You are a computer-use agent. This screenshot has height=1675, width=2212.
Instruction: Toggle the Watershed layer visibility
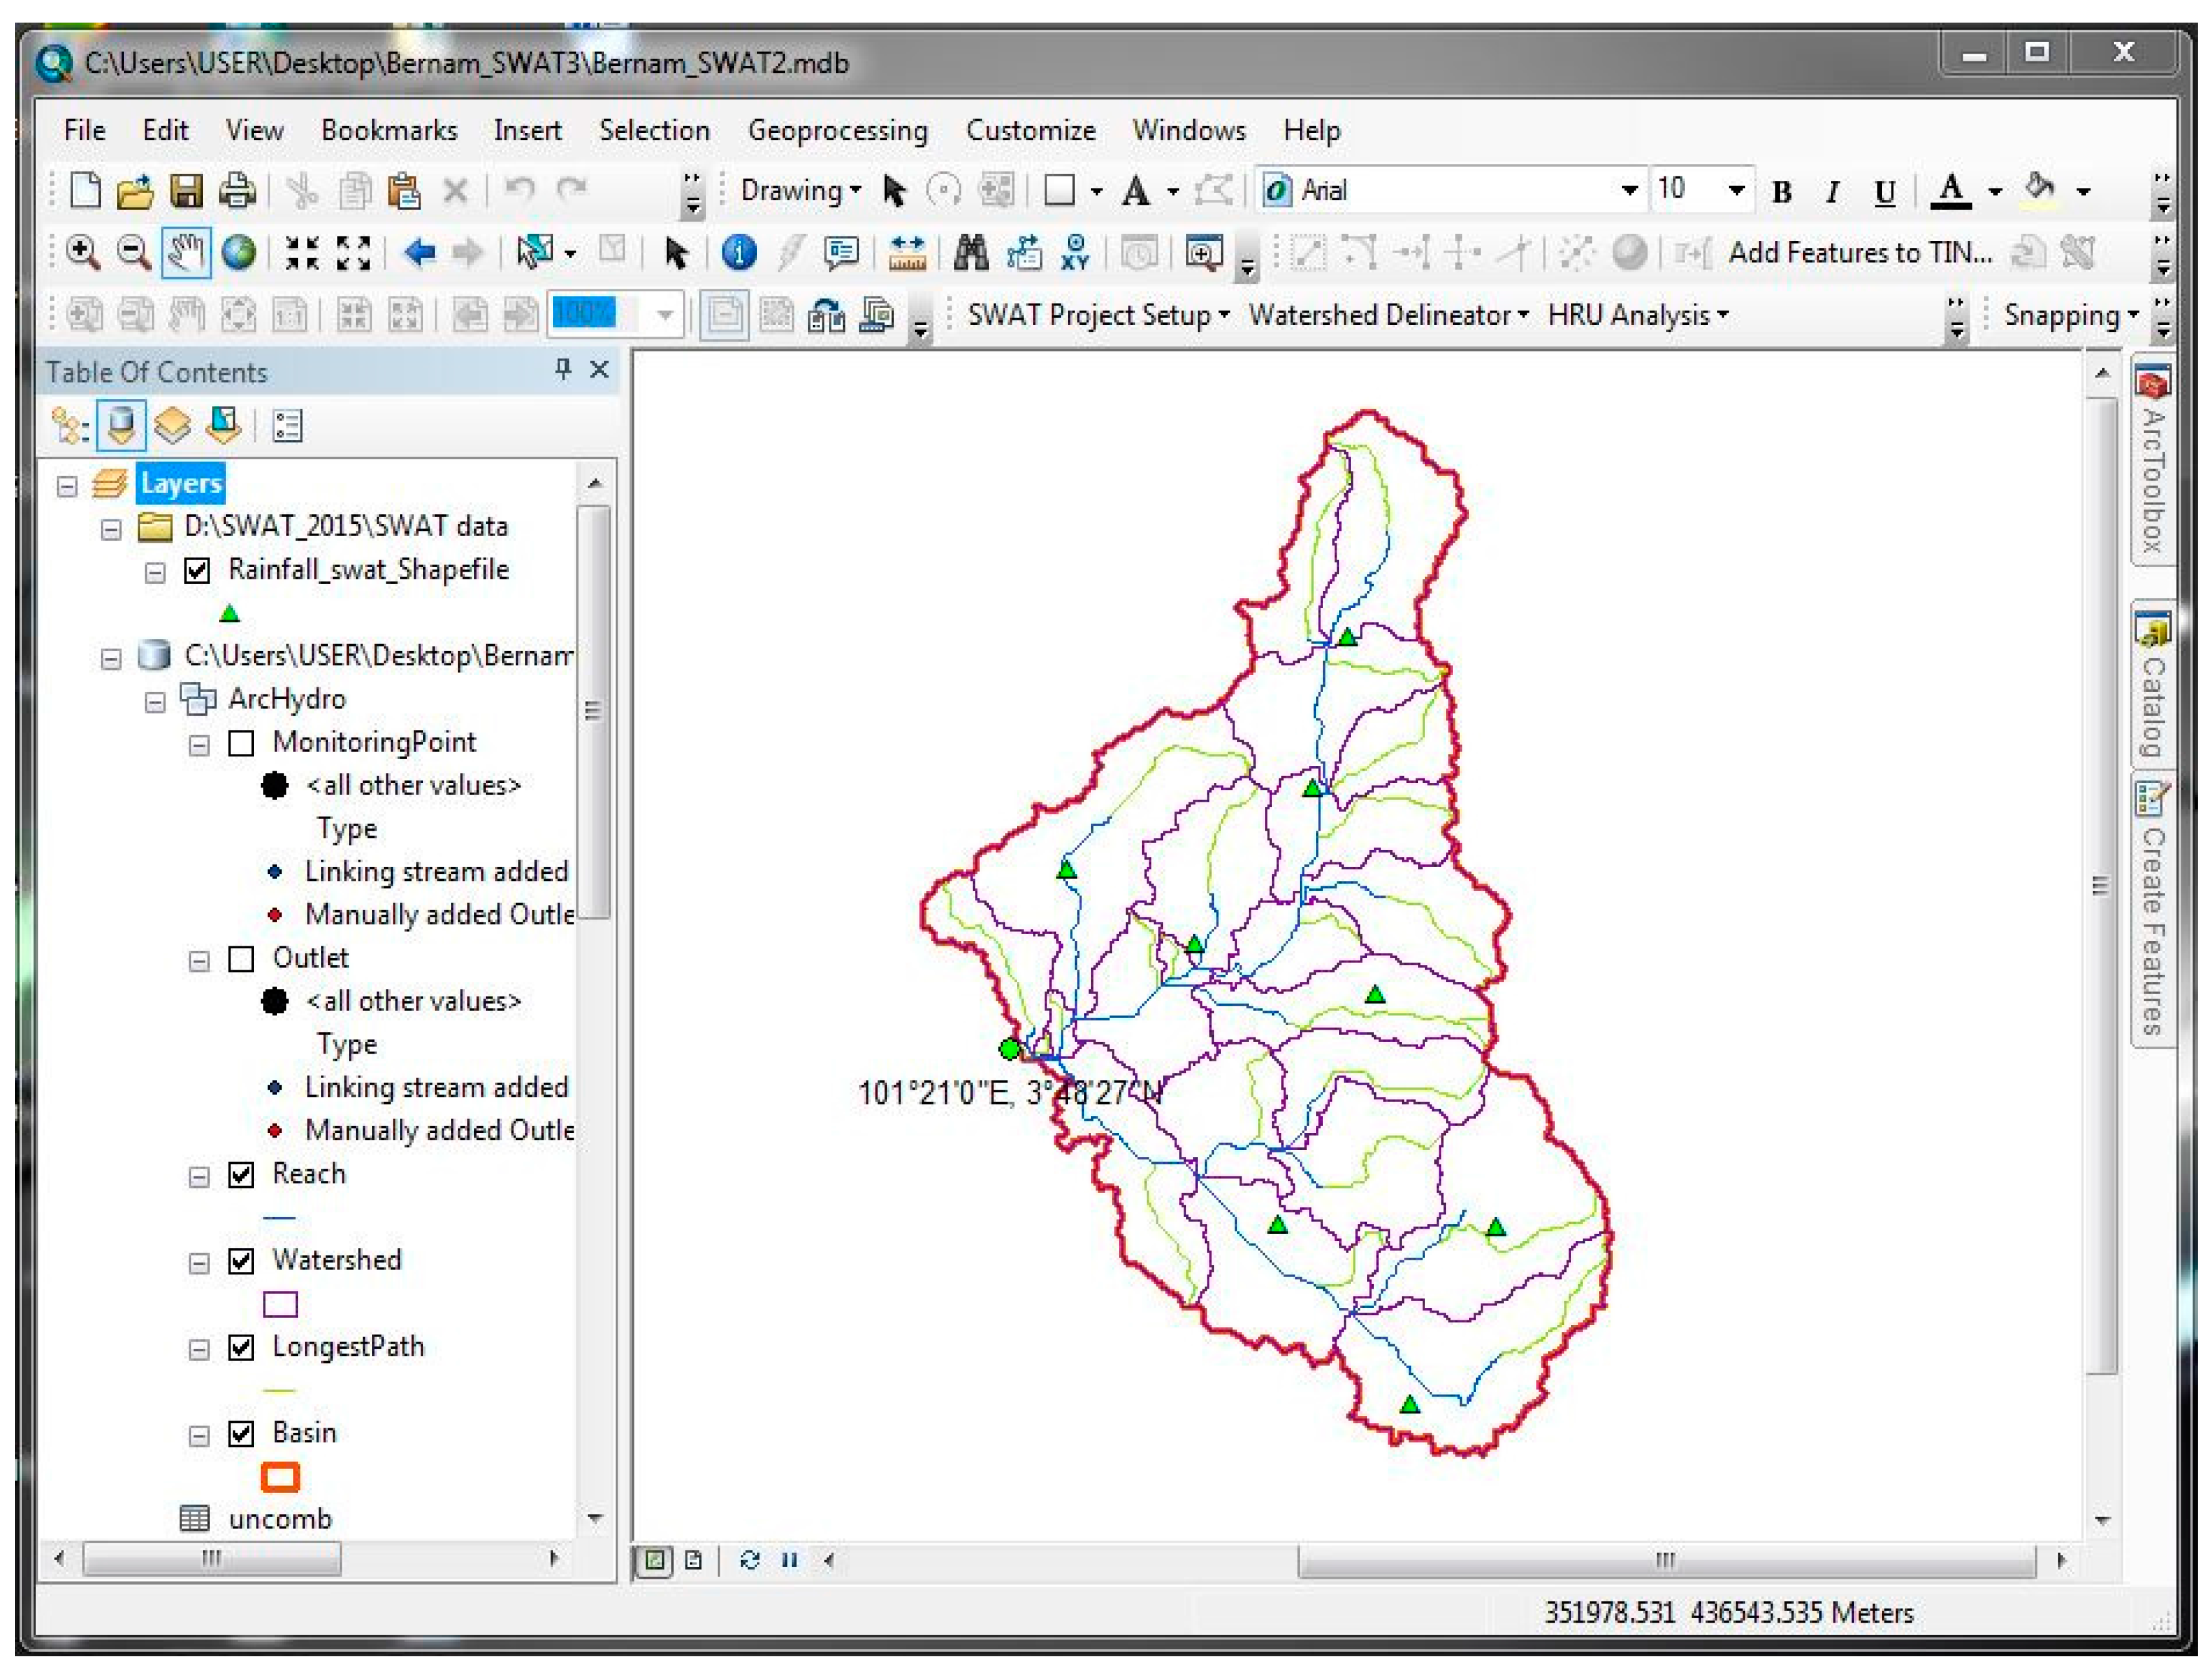point(241,1261)
